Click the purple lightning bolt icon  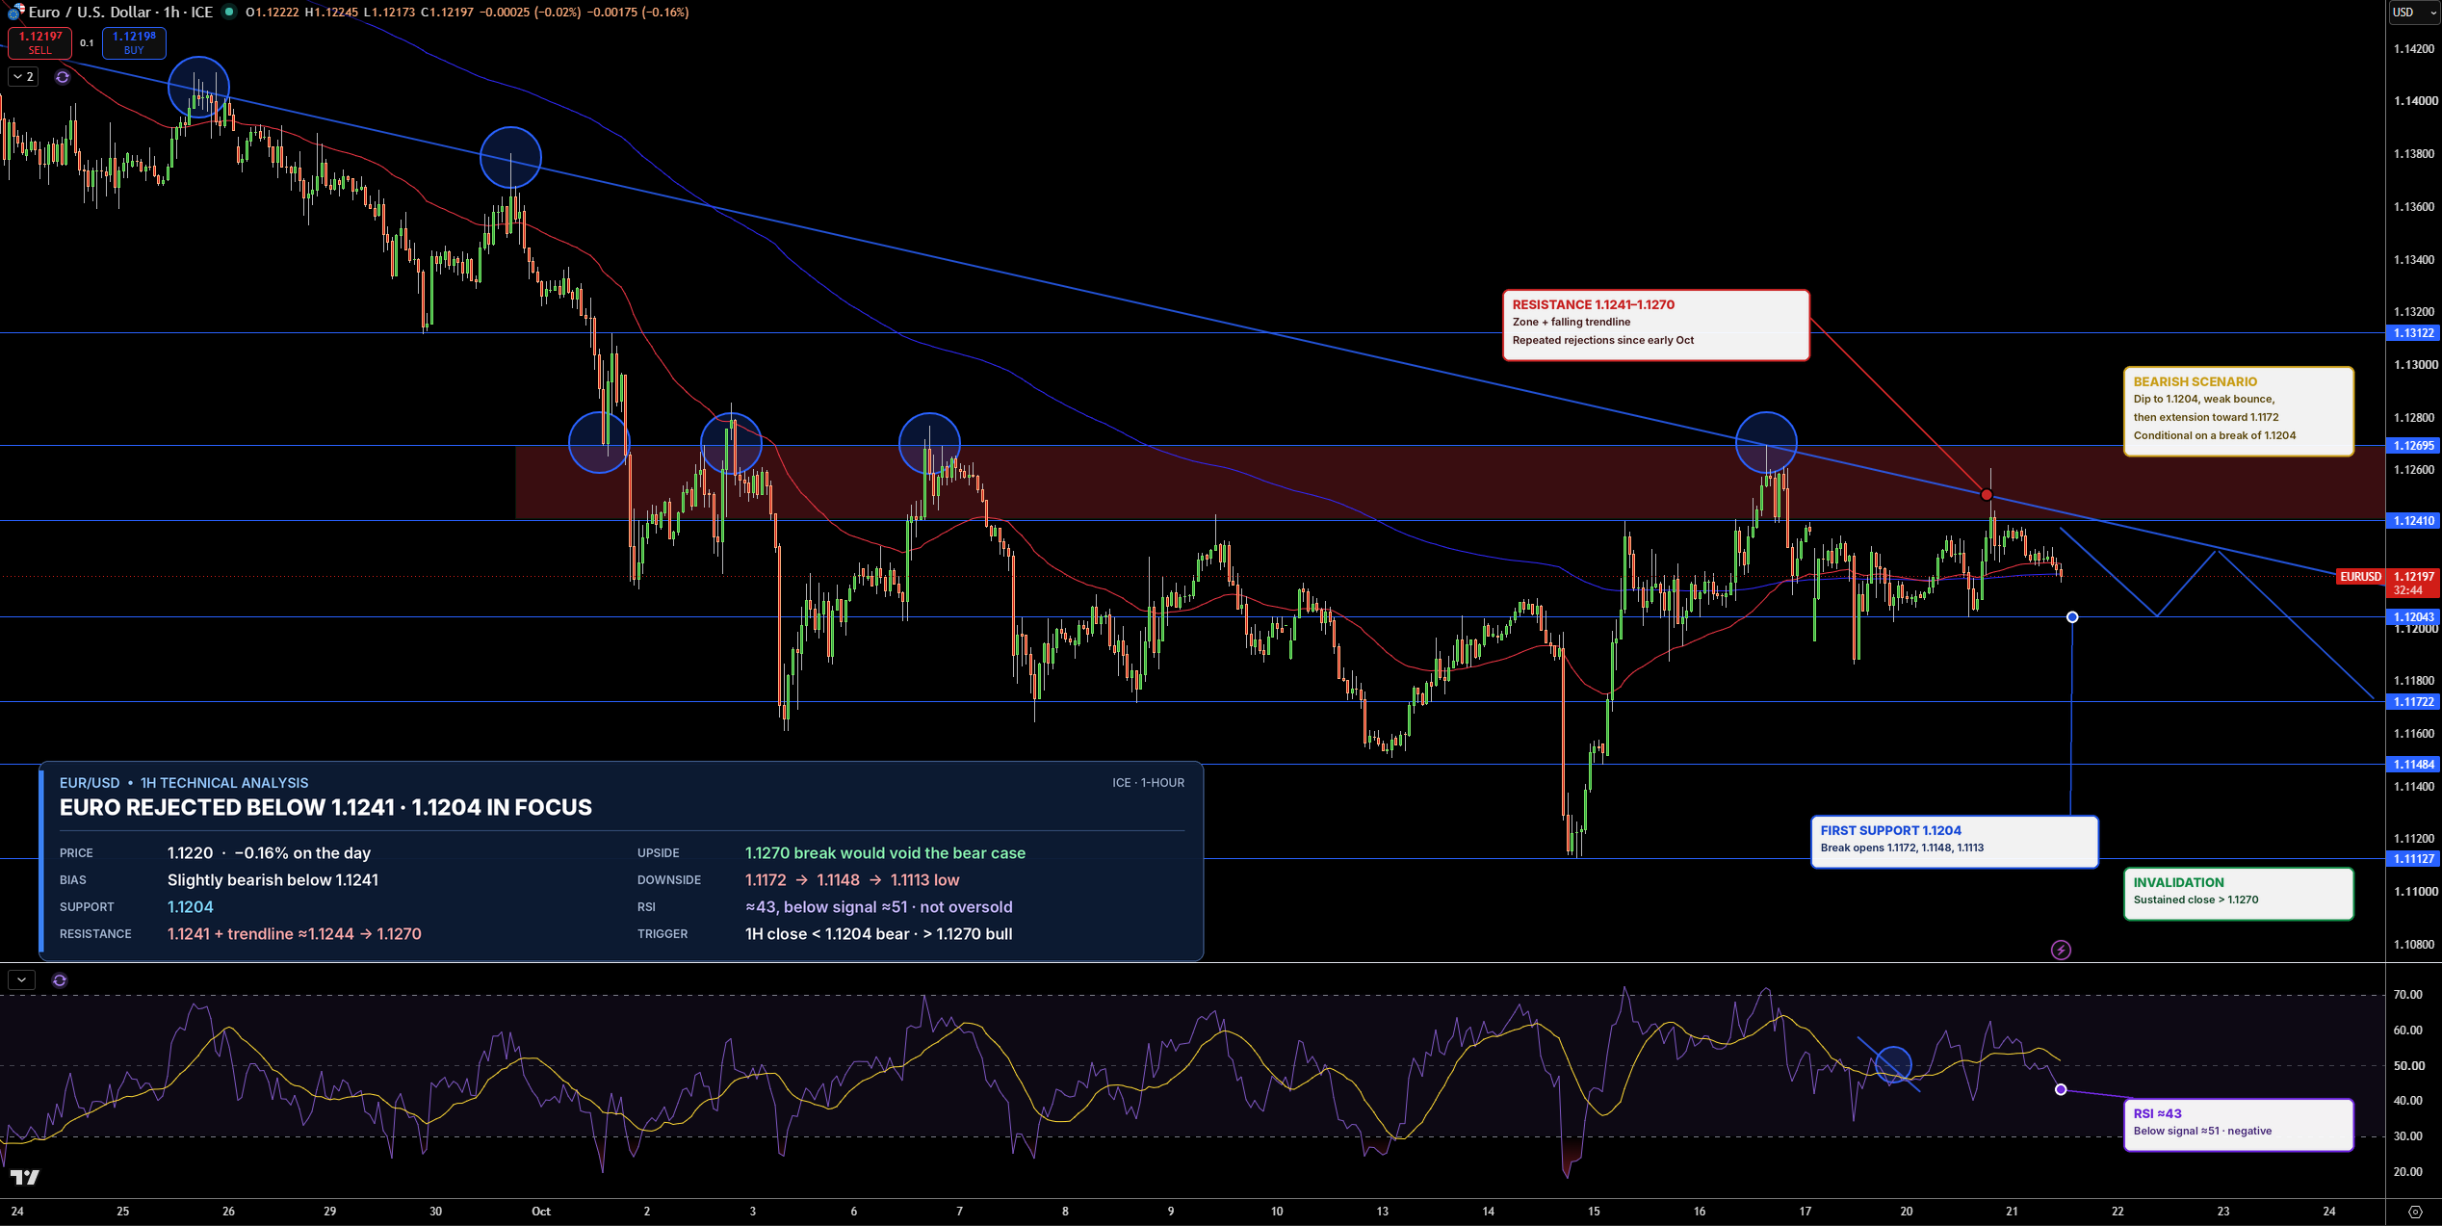tap(2061, 951)
